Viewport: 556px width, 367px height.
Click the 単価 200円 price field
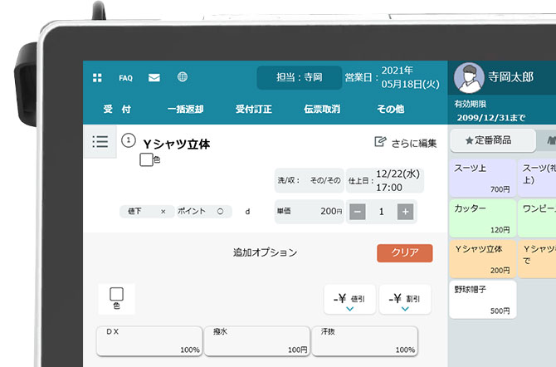pos(310,212)
